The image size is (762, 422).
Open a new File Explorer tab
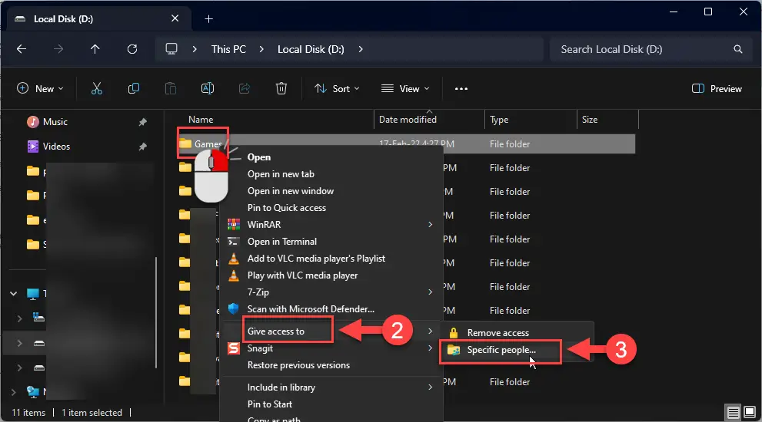(x=208, y=18)
